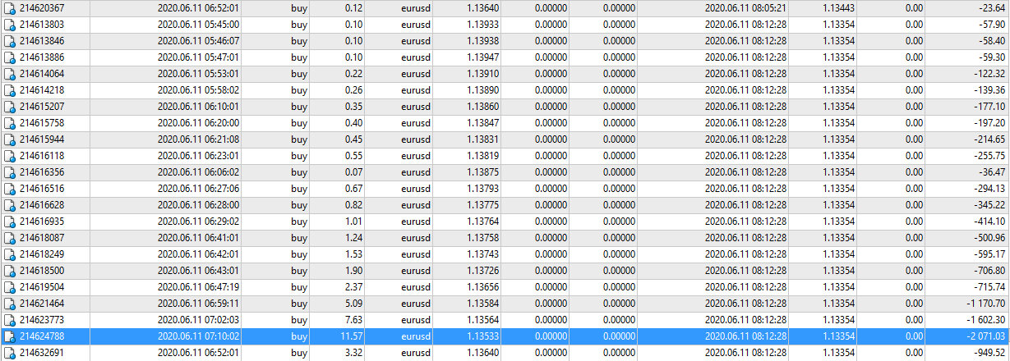Click order icon for ticket 214618500
Image resolution: width=1010 pixels, height=361 pixels.
point(10,271)
